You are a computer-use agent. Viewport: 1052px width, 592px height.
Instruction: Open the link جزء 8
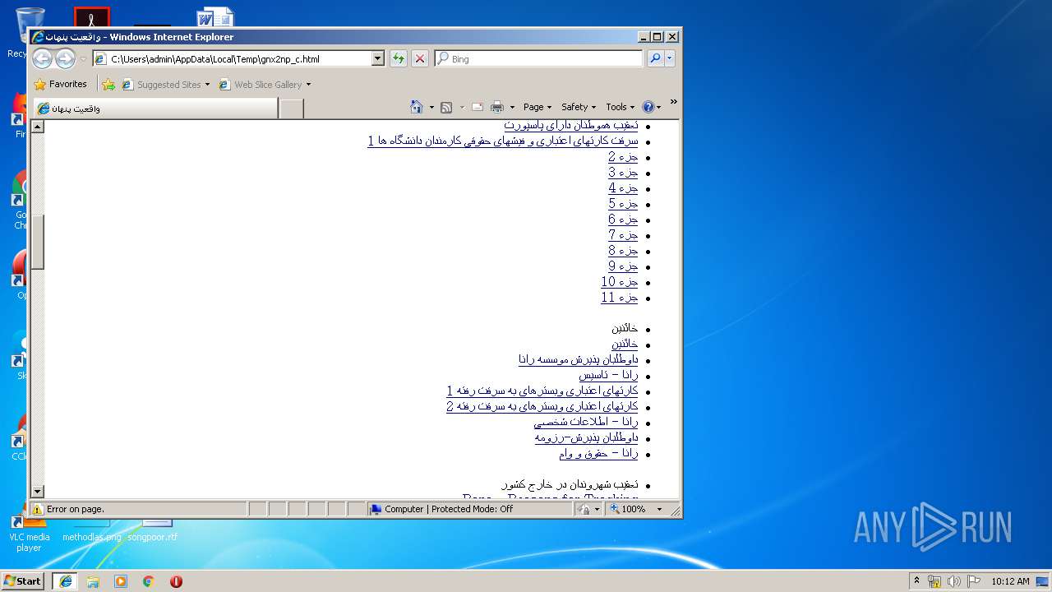(623, 251)
